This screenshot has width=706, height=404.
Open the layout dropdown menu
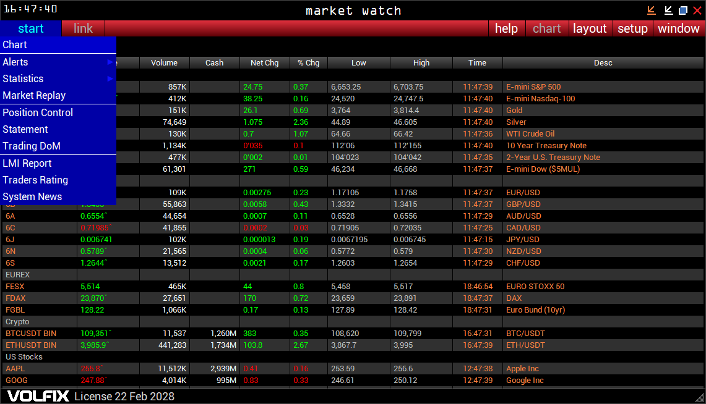[x=590, y=28]
